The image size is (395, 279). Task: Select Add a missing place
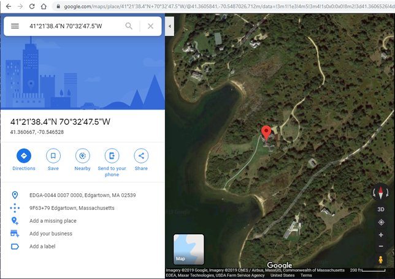pos(53,221)
